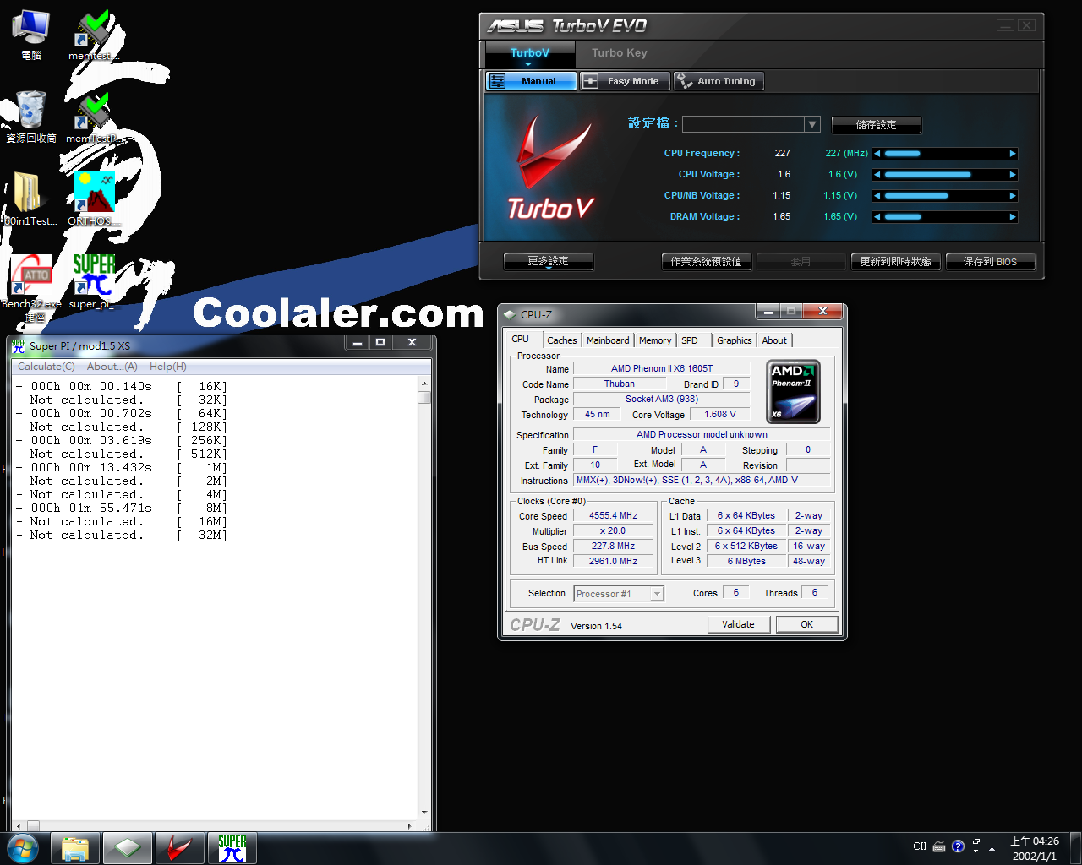Click the CPU Voltage slider bar
The image size is (1082, 865).
pos(945,175)
